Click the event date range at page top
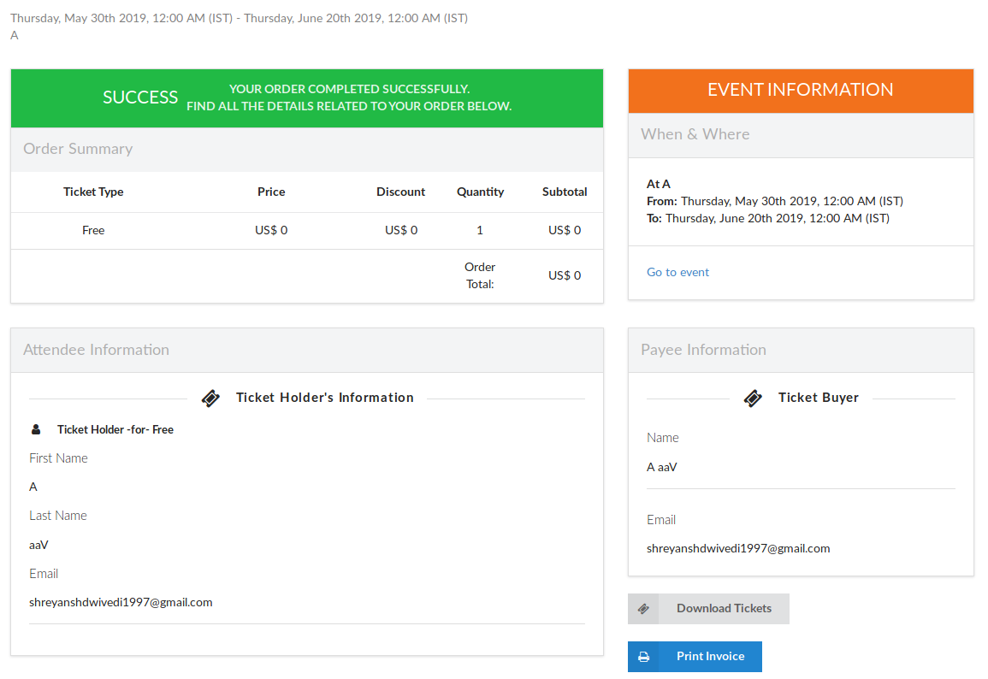The image size is (988, 679). (240, 17)
